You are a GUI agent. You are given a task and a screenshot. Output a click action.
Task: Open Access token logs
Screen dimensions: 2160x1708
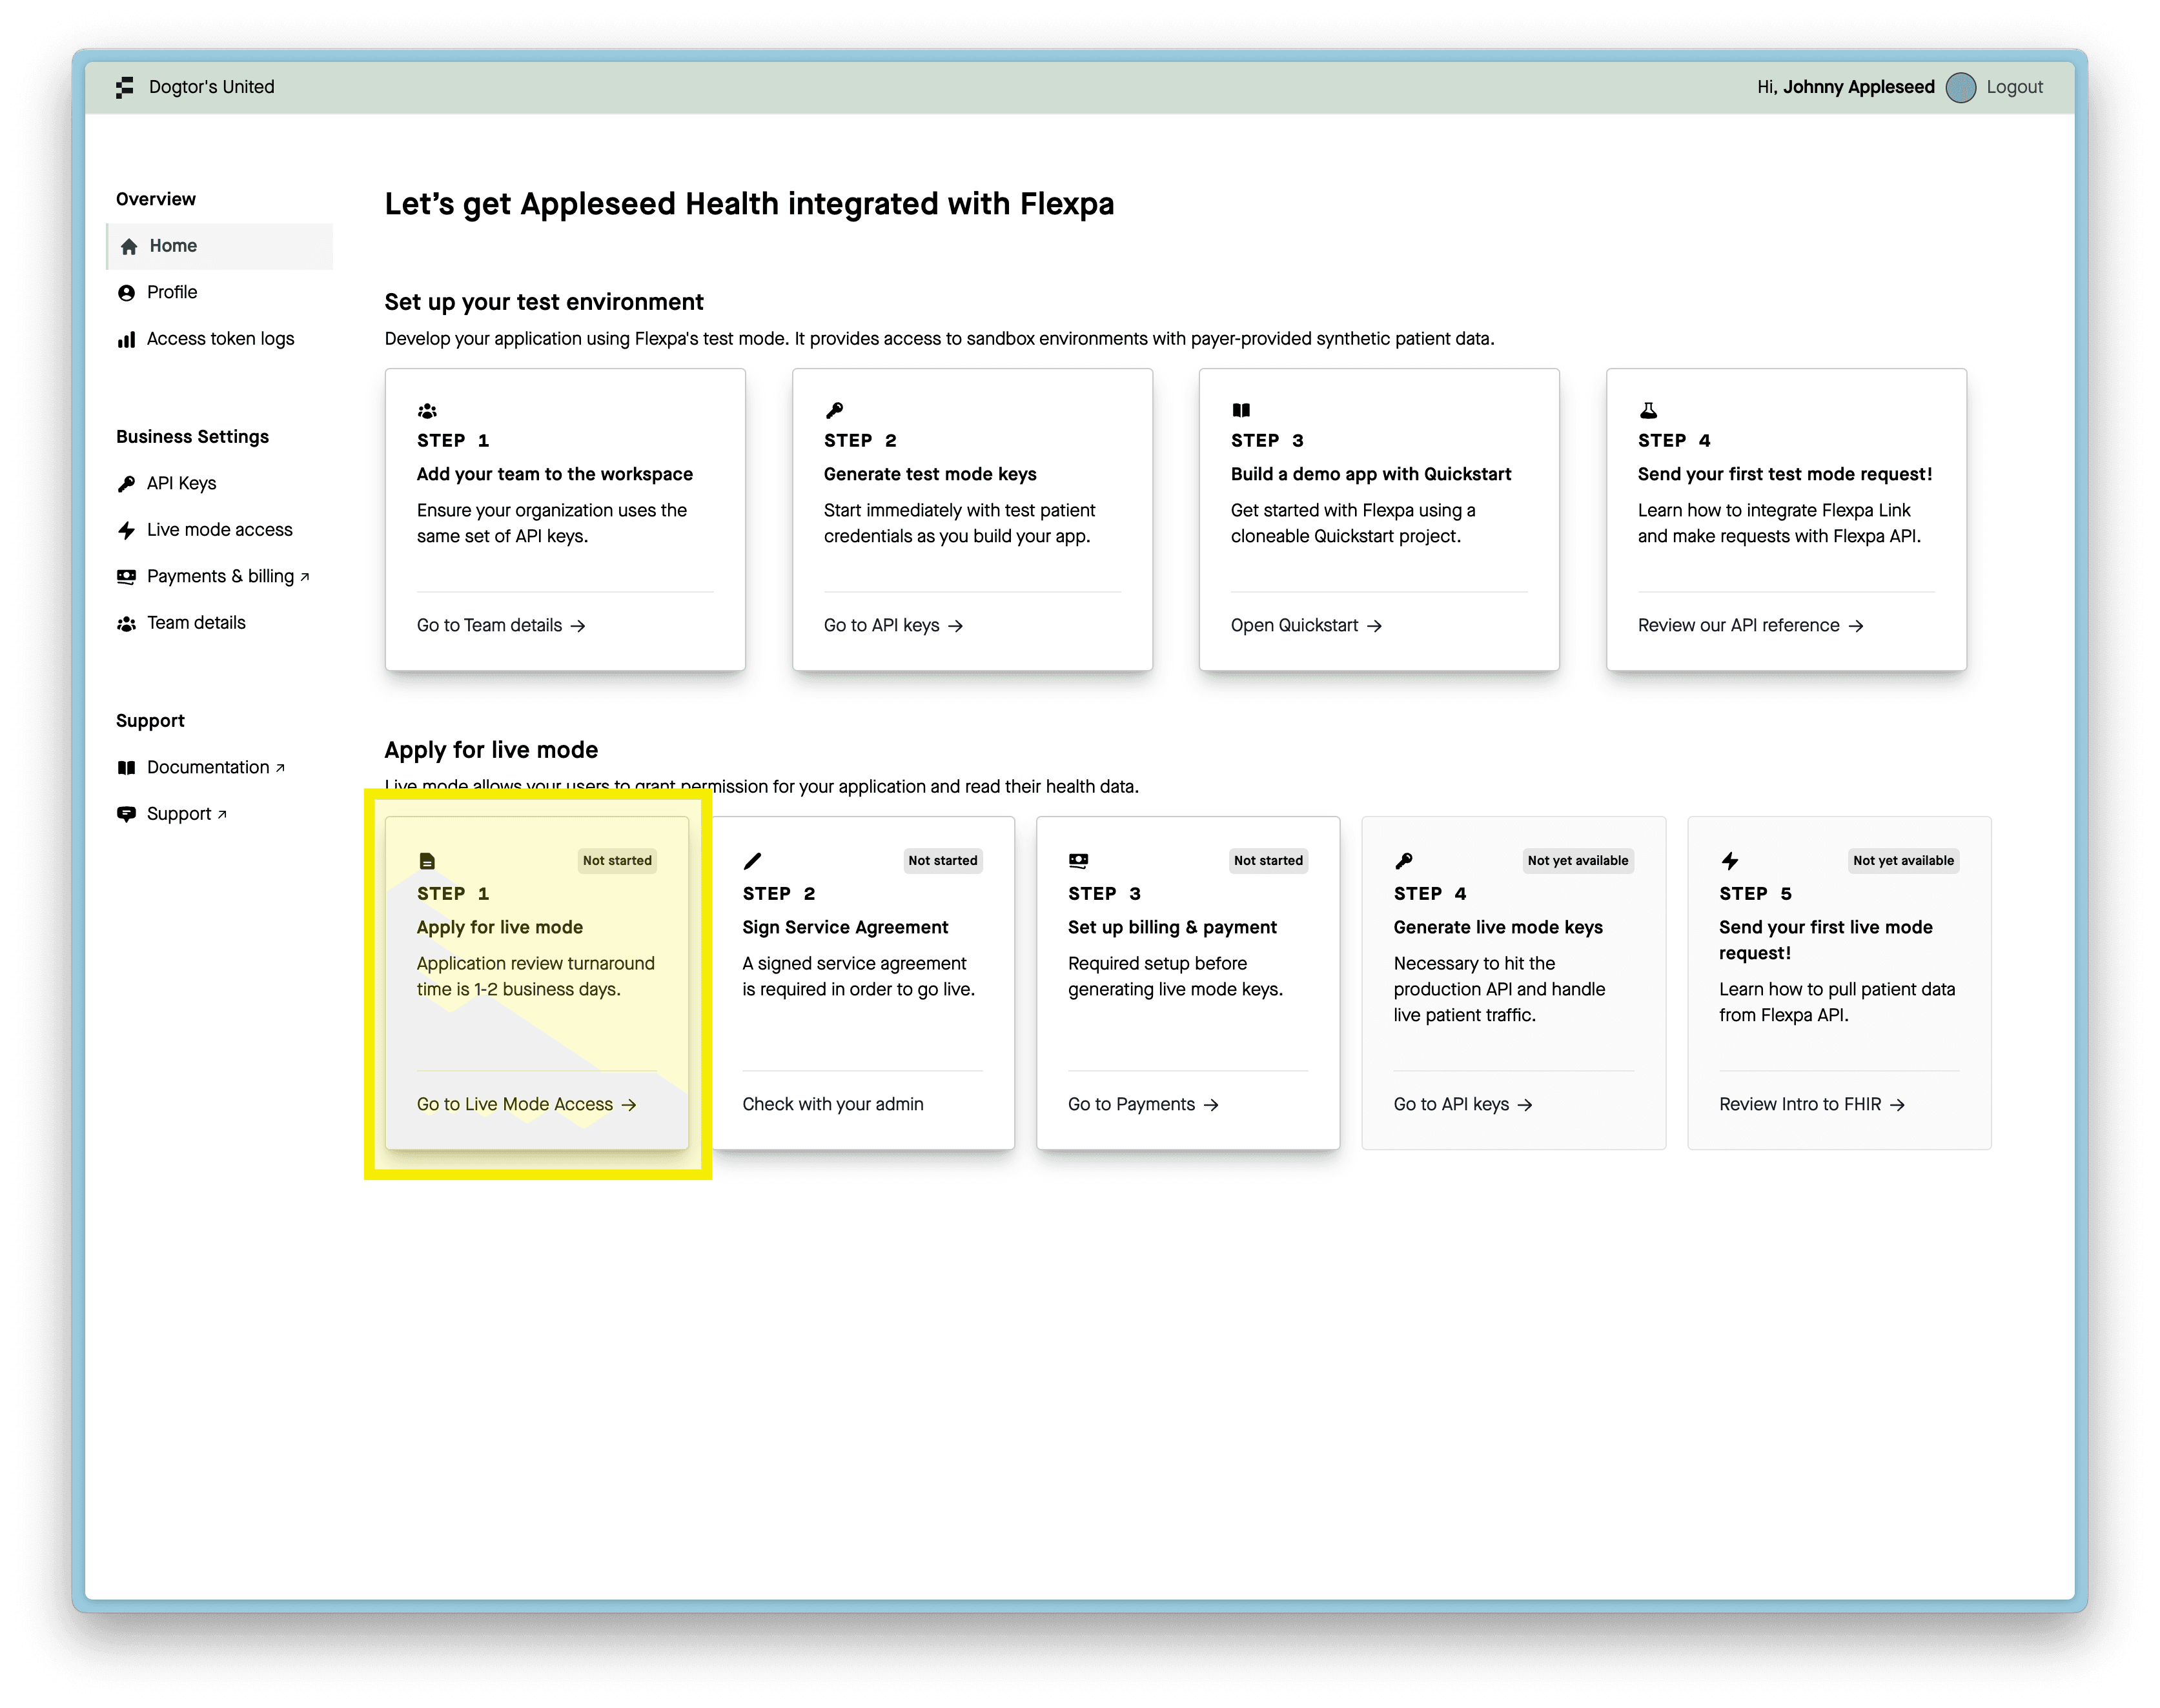coord(220,339)
